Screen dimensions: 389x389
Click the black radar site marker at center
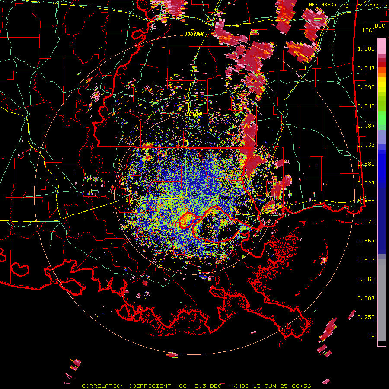click(194, 195)
